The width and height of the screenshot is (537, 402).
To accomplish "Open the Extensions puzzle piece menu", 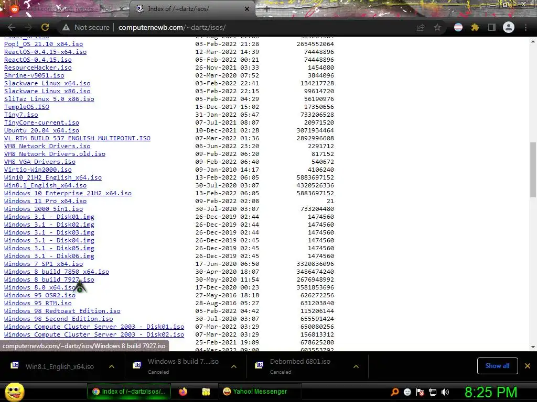I will coord(475,27).
